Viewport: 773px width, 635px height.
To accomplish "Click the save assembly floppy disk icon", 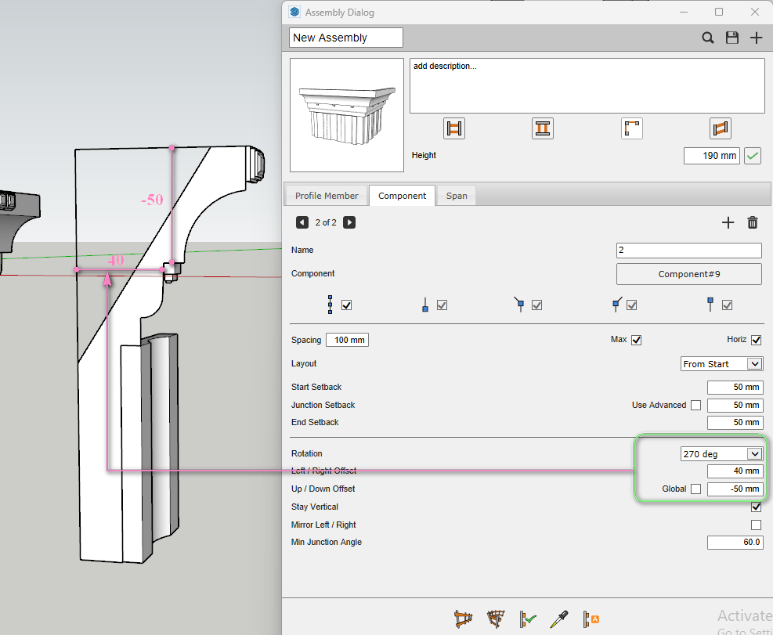I will (731, 38).
